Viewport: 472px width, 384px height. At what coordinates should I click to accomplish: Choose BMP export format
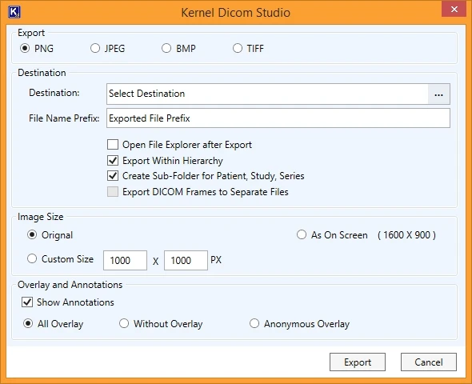point(166,48)
